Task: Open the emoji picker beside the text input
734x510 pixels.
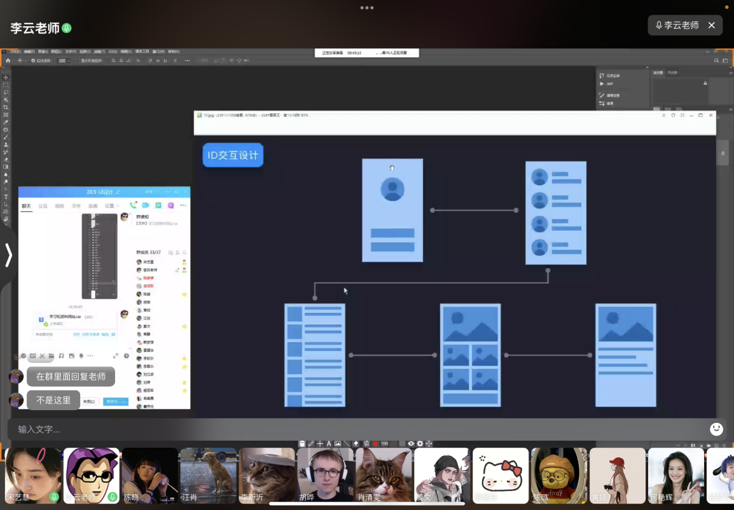Action: click(716, 429)
